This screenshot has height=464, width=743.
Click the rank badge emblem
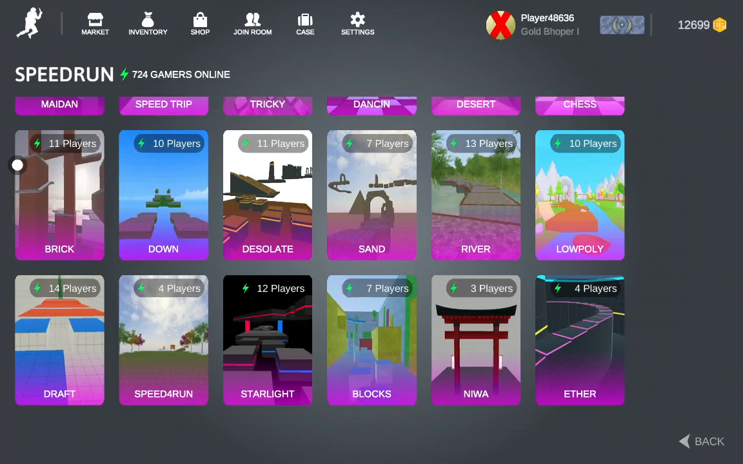[622, 25]
